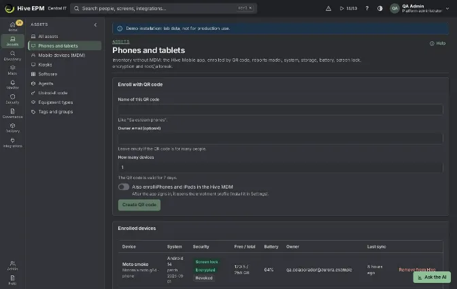Toggle the dark/light theme icon
The width and height of the screenshot is (457, 289).
click(x=379, y=8)
